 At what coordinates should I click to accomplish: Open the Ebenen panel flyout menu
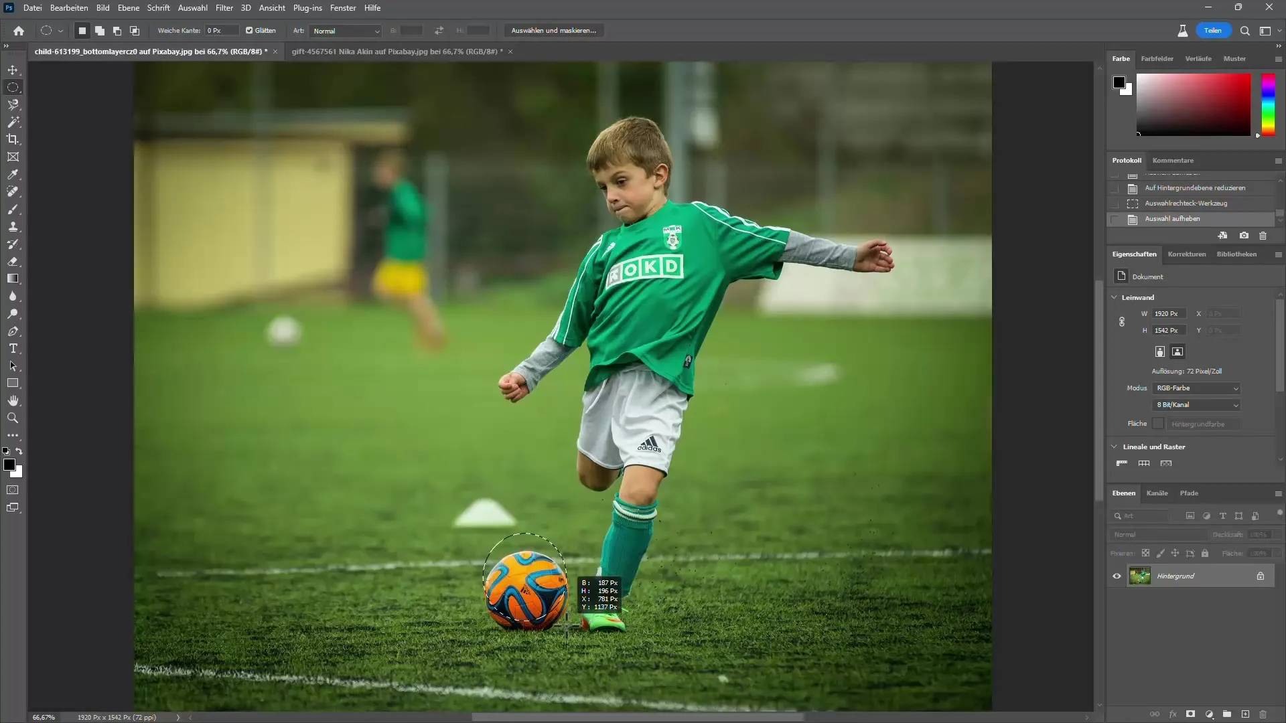pyautogui.click(x=1278, y=493)
